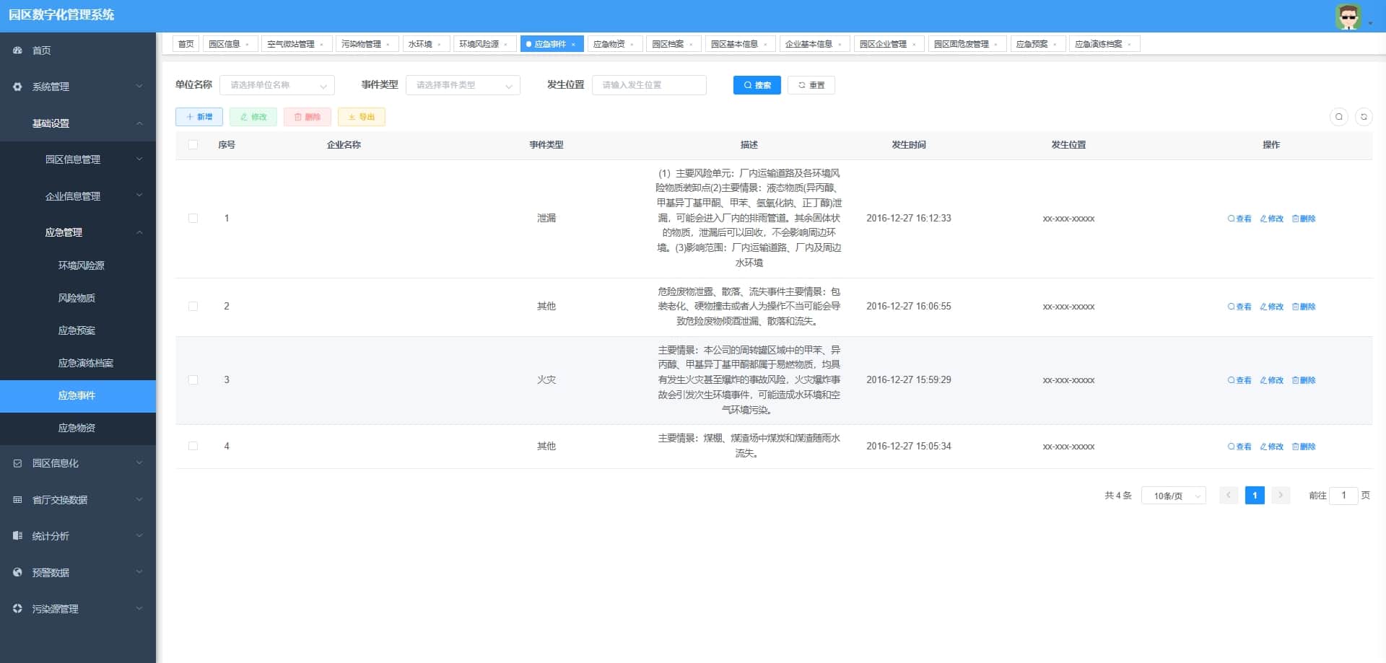Expand 系统管理 menu
Screen dimensions: 1386x663
tap(78, 87)
